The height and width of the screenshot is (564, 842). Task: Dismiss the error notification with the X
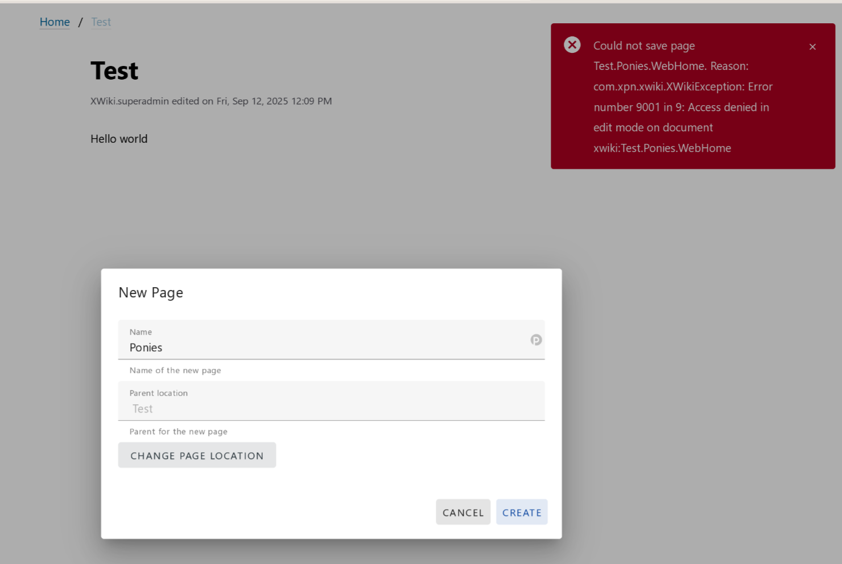coord(812,47)
